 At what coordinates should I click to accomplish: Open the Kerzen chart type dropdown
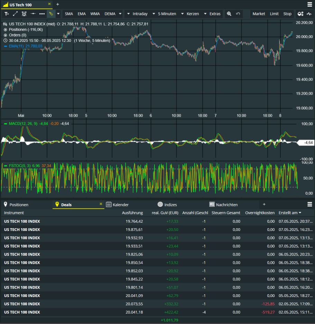pos(190,14)
